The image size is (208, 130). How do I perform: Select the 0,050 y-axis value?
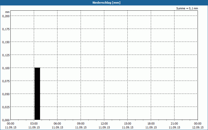[x=6, y=94]
